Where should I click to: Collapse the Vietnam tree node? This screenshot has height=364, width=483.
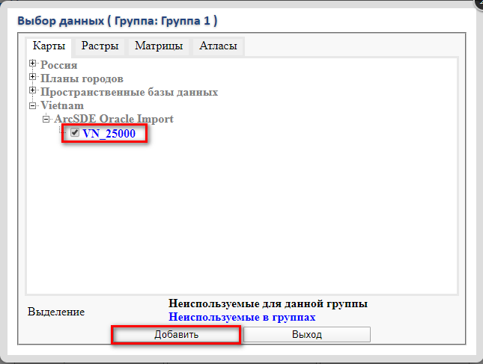[33, 105]
